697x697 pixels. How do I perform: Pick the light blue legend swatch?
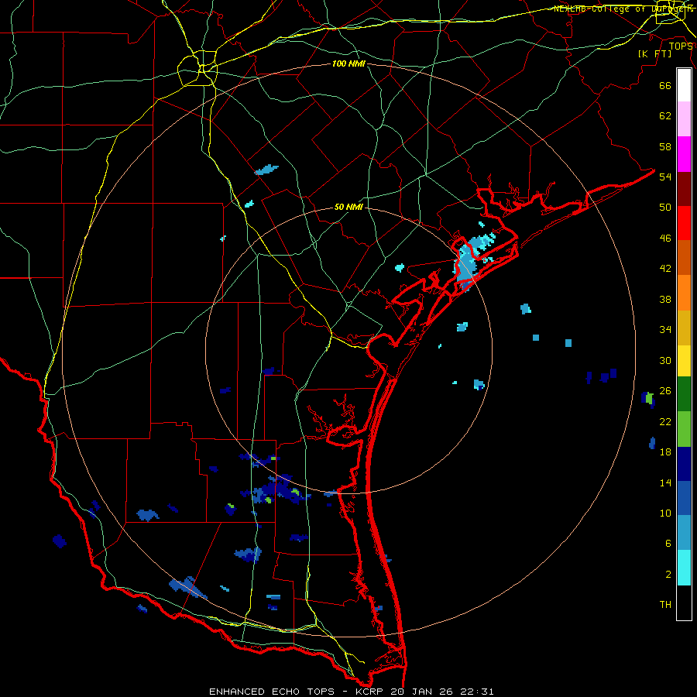pos(684,533)
